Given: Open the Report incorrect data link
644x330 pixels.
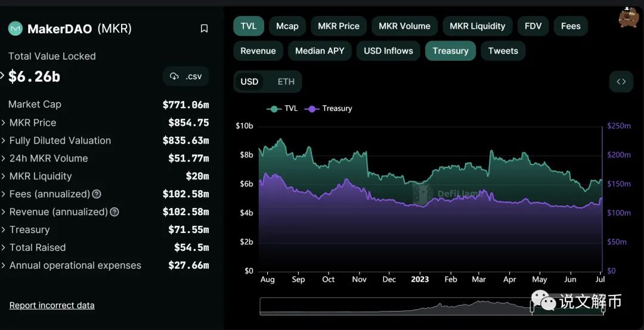Looking at the screenshot, I should [x=52, y=306].
